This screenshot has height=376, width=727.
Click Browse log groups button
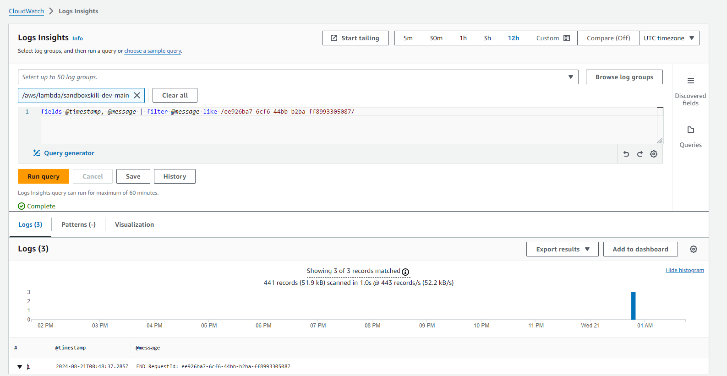(x=624, y=77)
